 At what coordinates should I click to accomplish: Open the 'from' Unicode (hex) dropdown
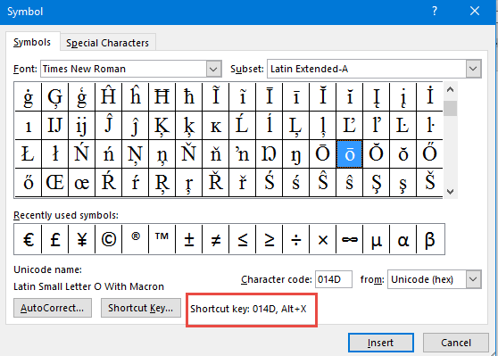pyautogui.click(x=473, y=279)
